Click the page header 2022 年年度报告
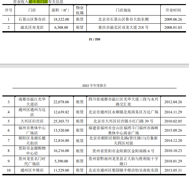 click(x=94, y=86)
